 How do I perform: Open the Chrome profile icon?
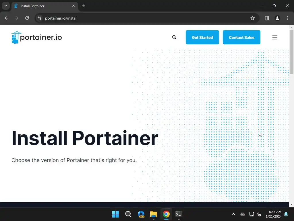click(x=277, y=18)
